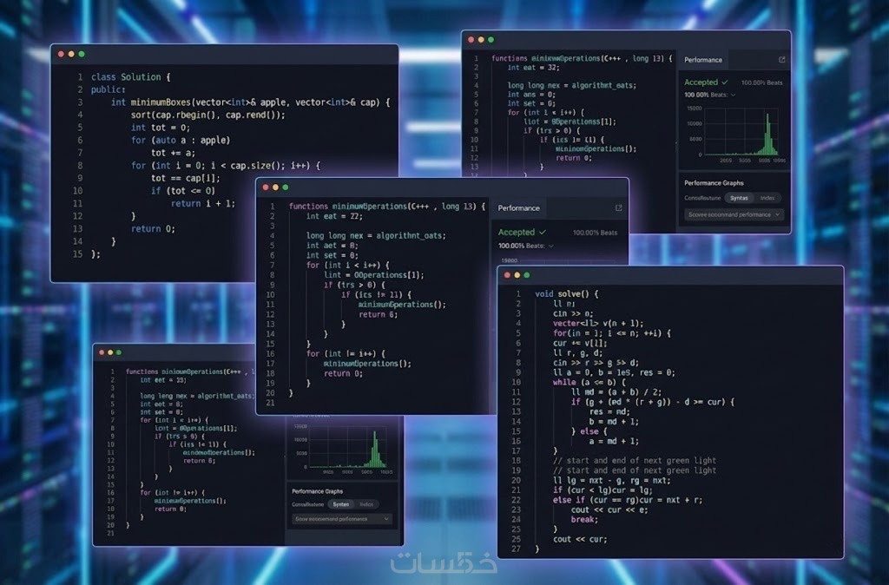Viewport: 889px width, 585px height.
Task: Click the line 'll md = (a + b) / 2;'
Action: (x=616, y=391)
